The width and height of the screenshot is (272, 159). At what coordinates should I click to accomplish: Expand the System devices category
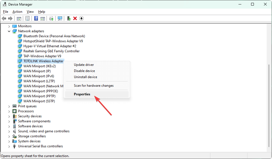pos(9,141)
